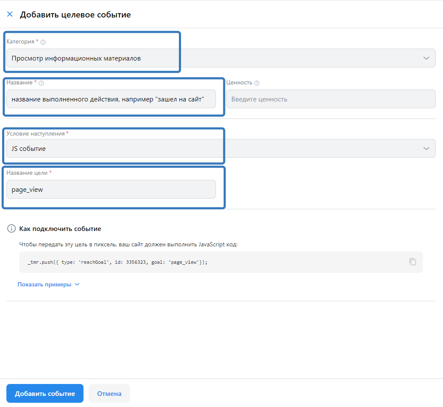Open the Категория dropdown showing Просмотр информационных материалов
This screenshot has width=443, height=407.
pos(213,58)
